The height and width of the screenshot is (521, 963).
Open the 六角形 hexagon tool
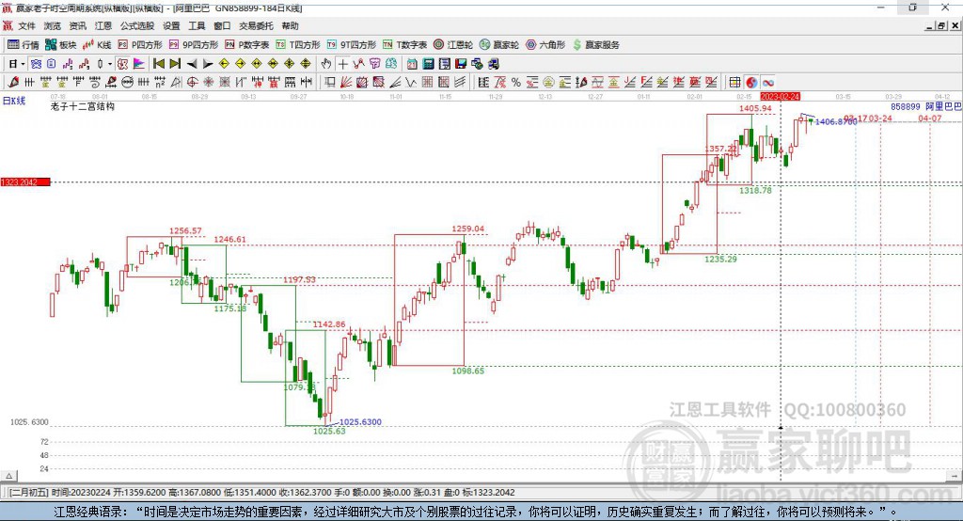pyautogui.click(x=545, y=44)
